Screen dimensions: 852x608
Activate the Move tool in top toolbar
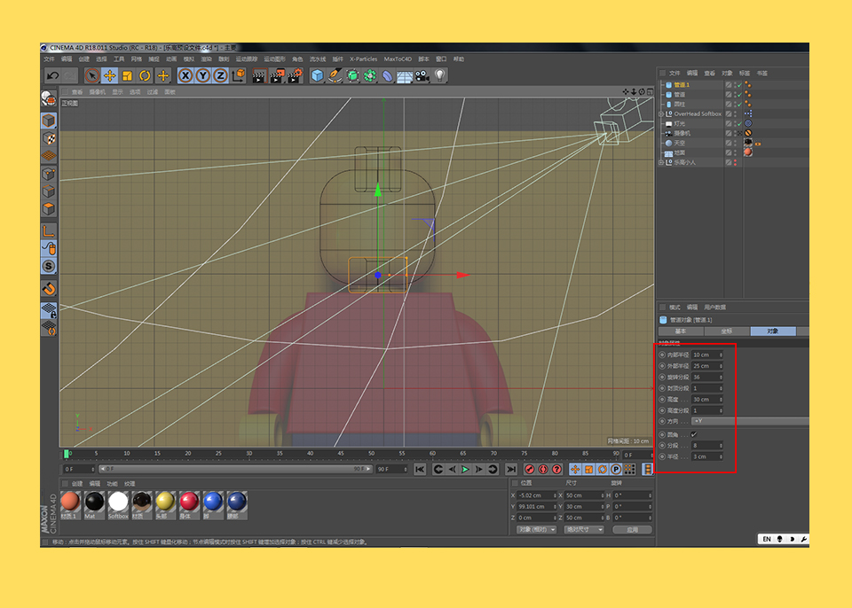click(x=110, y=76)
